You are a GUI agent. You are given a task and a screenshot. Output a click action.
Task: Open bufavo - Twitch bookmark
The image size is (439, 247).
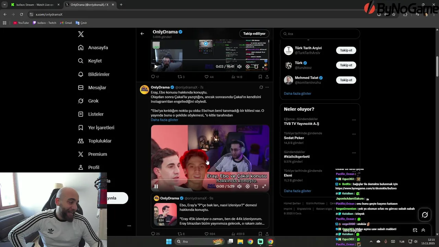coord(45,23)
